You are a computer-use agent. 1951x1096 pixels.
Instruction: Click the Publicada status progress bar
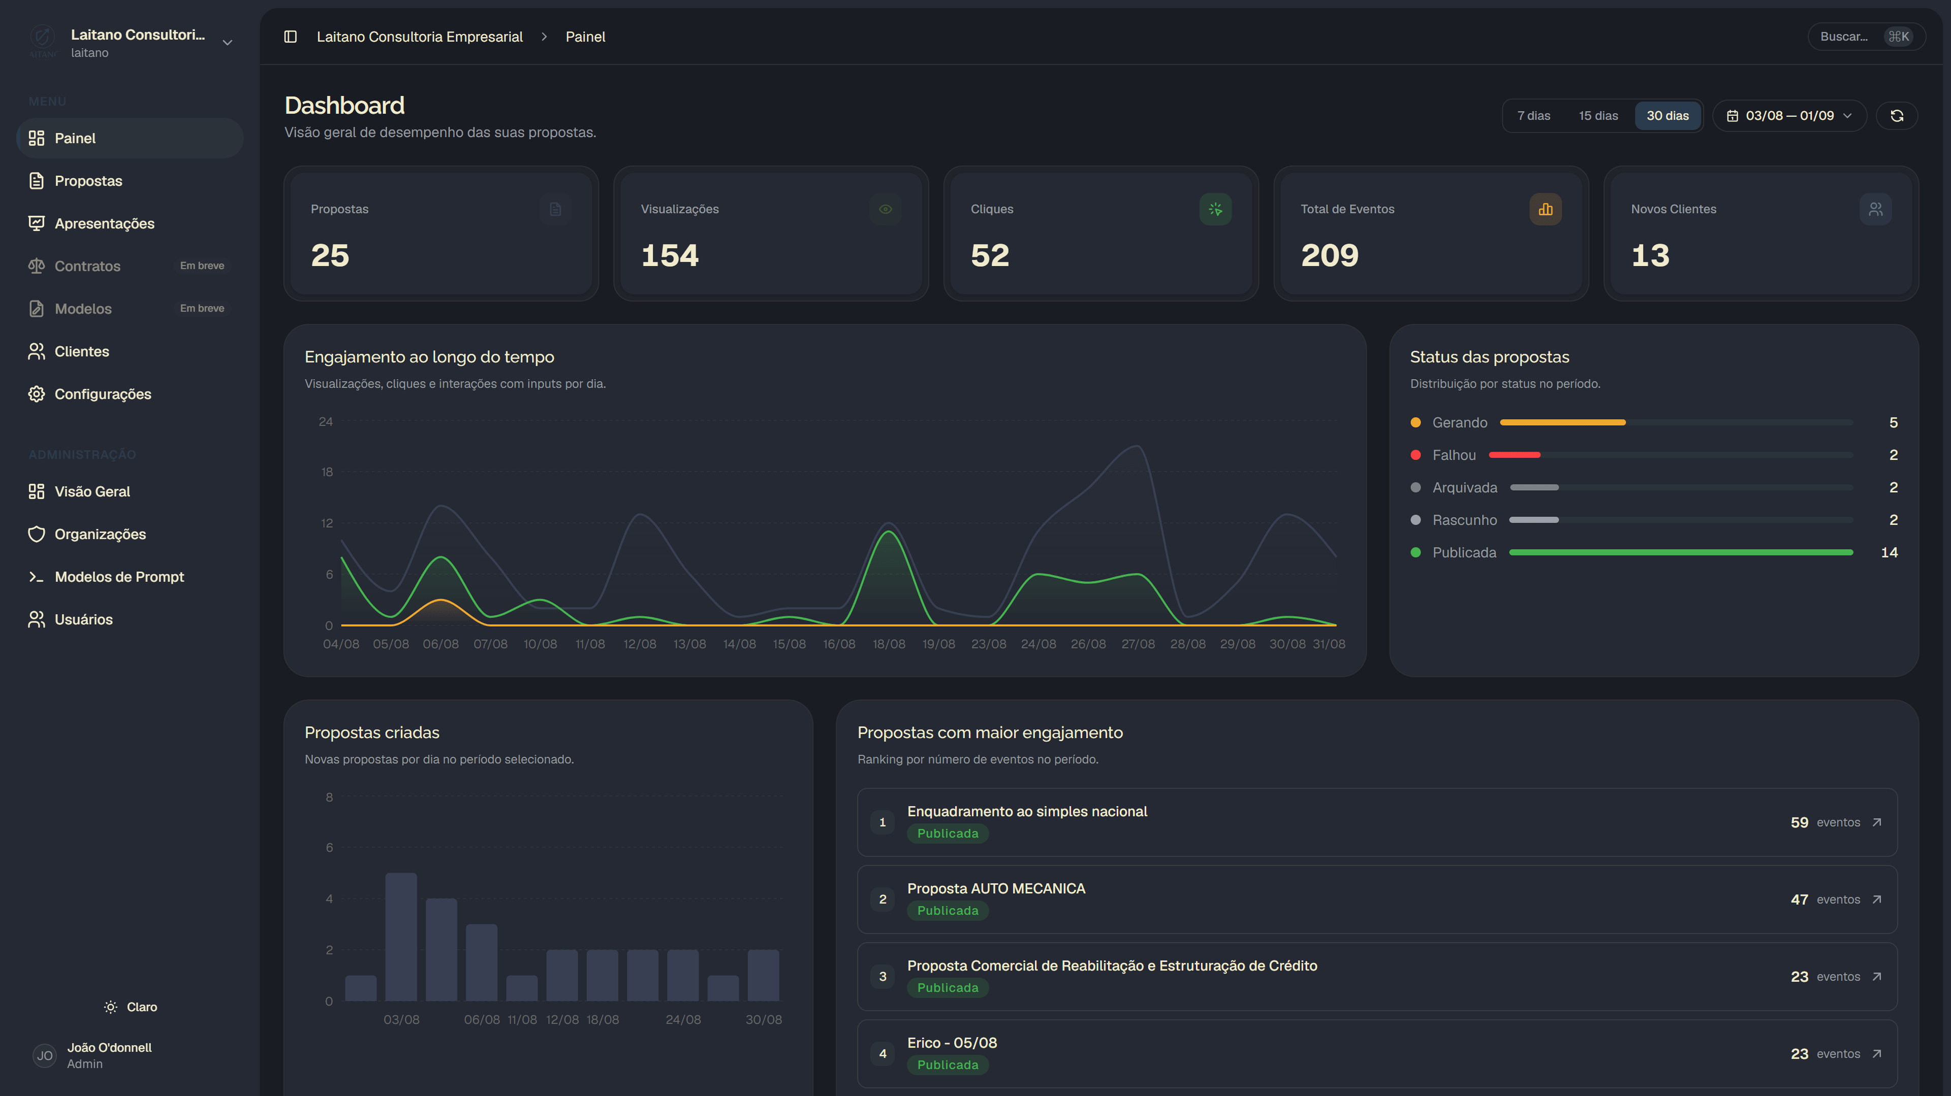pos(1681,553)
